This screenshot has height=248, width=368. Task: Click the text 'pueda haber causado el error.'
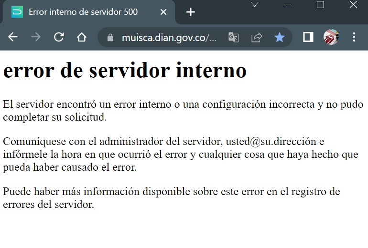tap(70, 167)
